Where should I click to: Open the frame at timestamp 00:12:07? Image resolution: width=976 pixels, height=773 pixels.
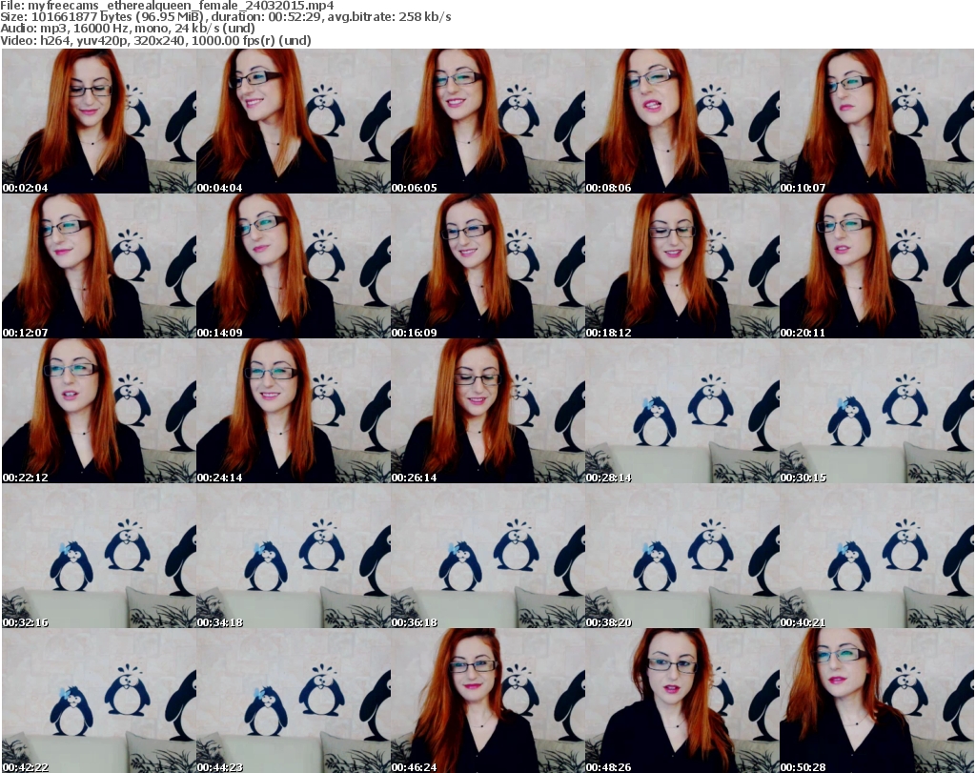click(x=99, y=266)
